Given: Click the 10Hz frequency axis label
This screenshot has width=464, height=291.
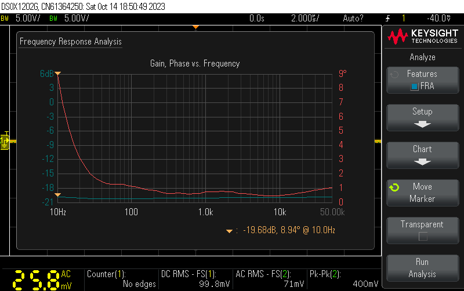Looking at the screenshot, I should 57,212.
